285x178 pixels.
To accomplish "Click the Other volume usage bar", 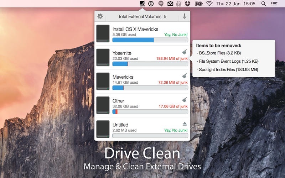I will click(150, 112).
